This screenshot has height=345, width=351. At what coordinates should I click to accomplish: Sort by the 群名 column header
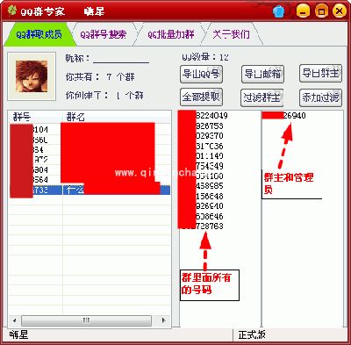pyautogui.click(x=117, y=117)
